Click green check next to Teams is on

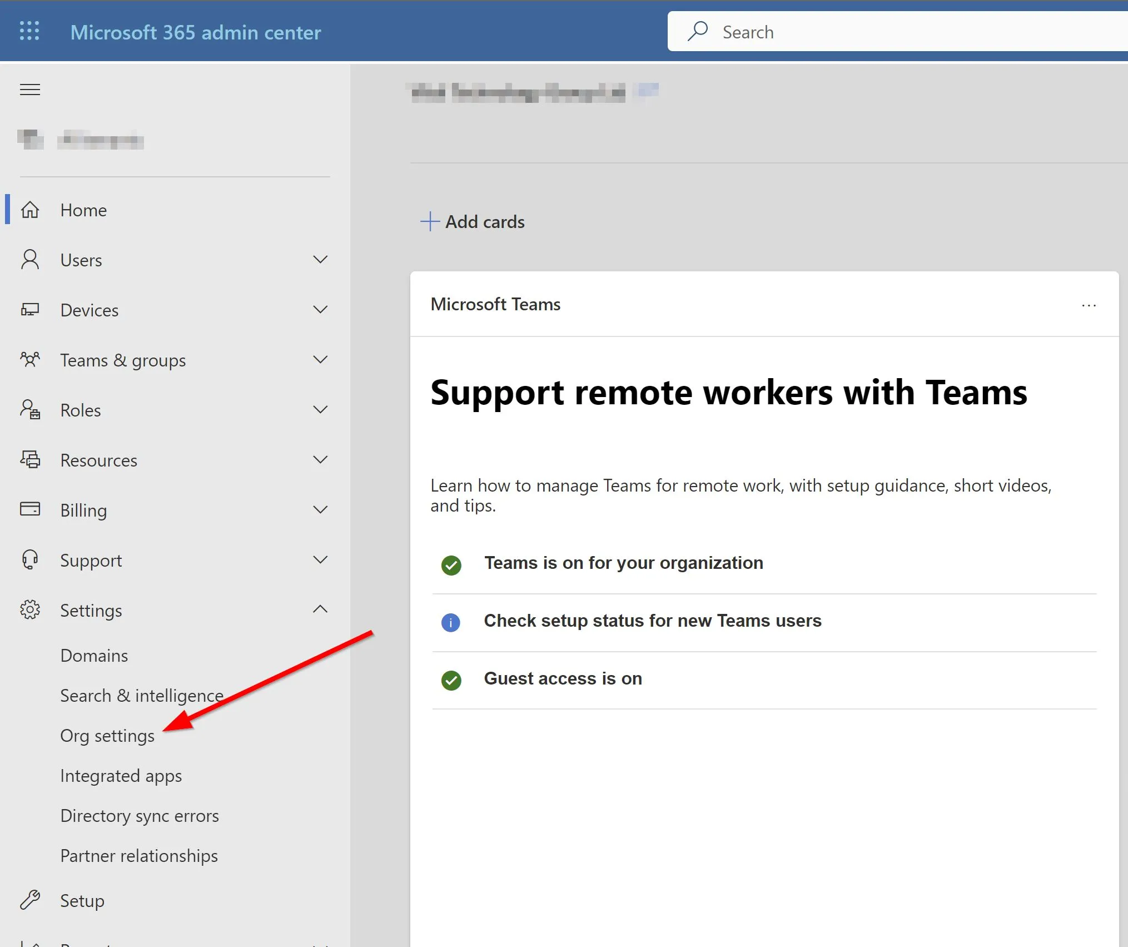451,565
